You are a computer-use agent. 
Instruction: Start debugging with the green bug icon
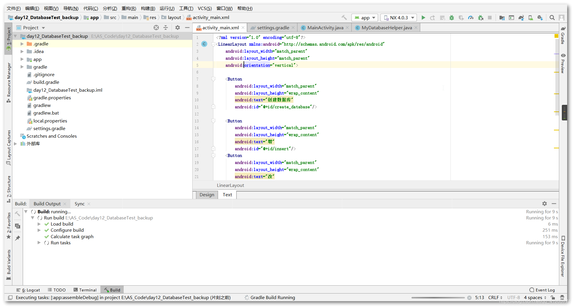point(452,18)
